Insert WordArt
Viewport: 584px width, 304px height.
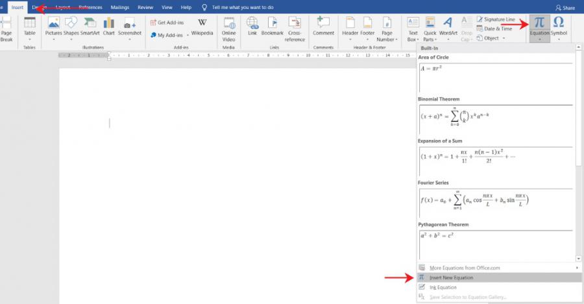[448, 29]
